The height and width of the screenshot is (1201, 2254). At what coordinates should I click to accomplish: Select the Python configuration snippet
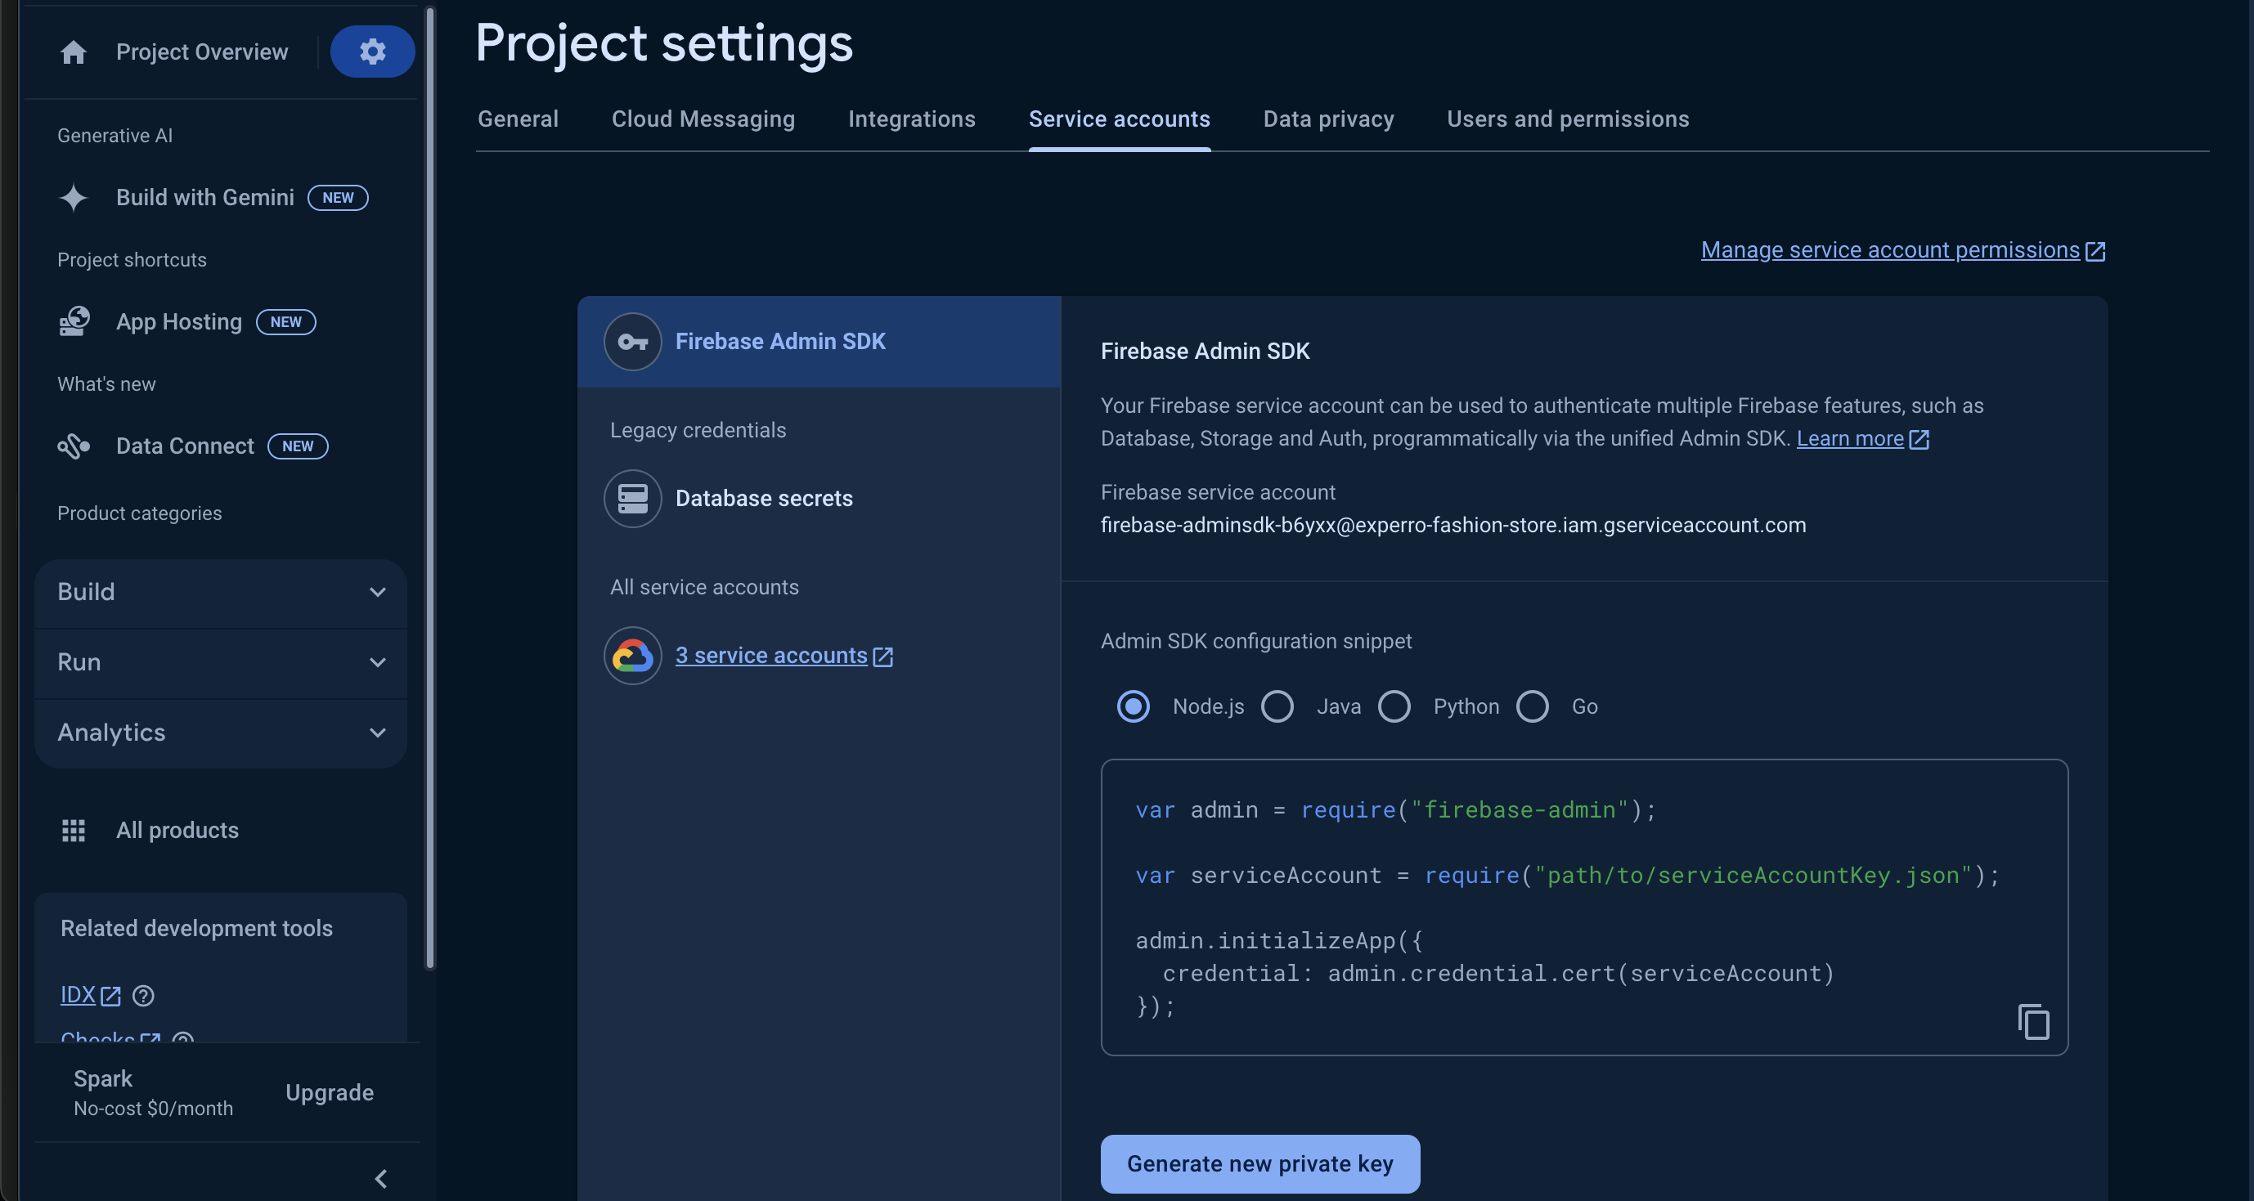1394,706
